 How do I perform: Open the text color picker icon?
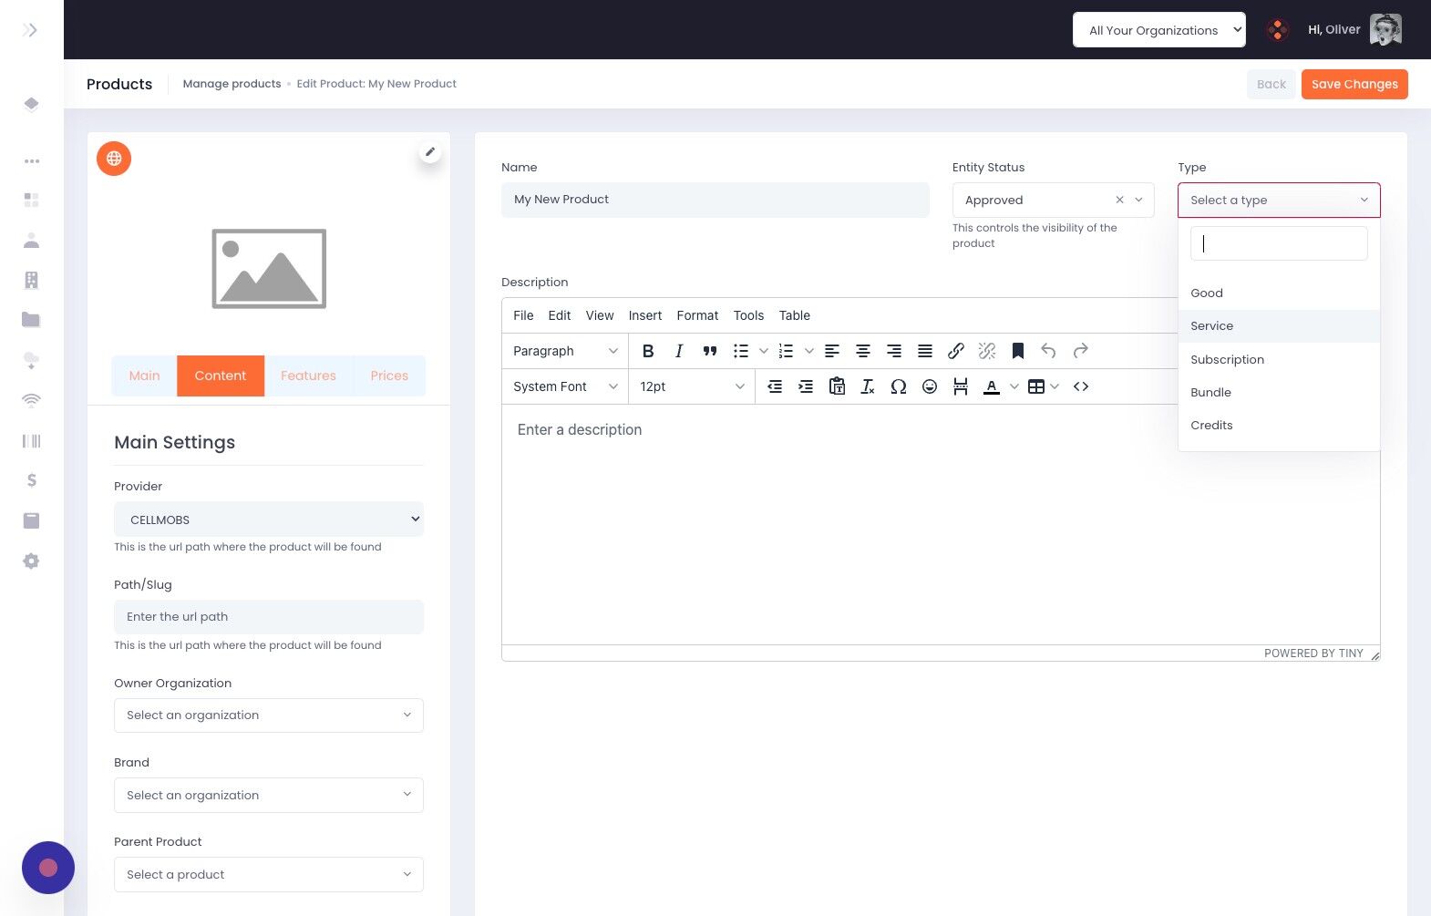(x=992, y=386)
